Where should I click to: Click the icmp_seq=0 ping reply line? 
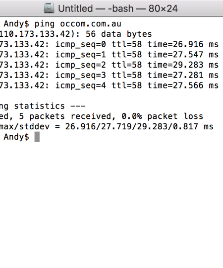pyautogui.click(x=109, y=44)
